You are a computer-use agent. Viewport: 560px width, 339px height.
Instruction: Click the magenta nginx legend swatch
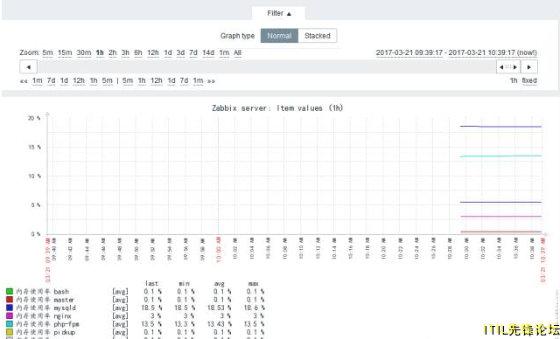pyautogui.click(x=10, y=315)
